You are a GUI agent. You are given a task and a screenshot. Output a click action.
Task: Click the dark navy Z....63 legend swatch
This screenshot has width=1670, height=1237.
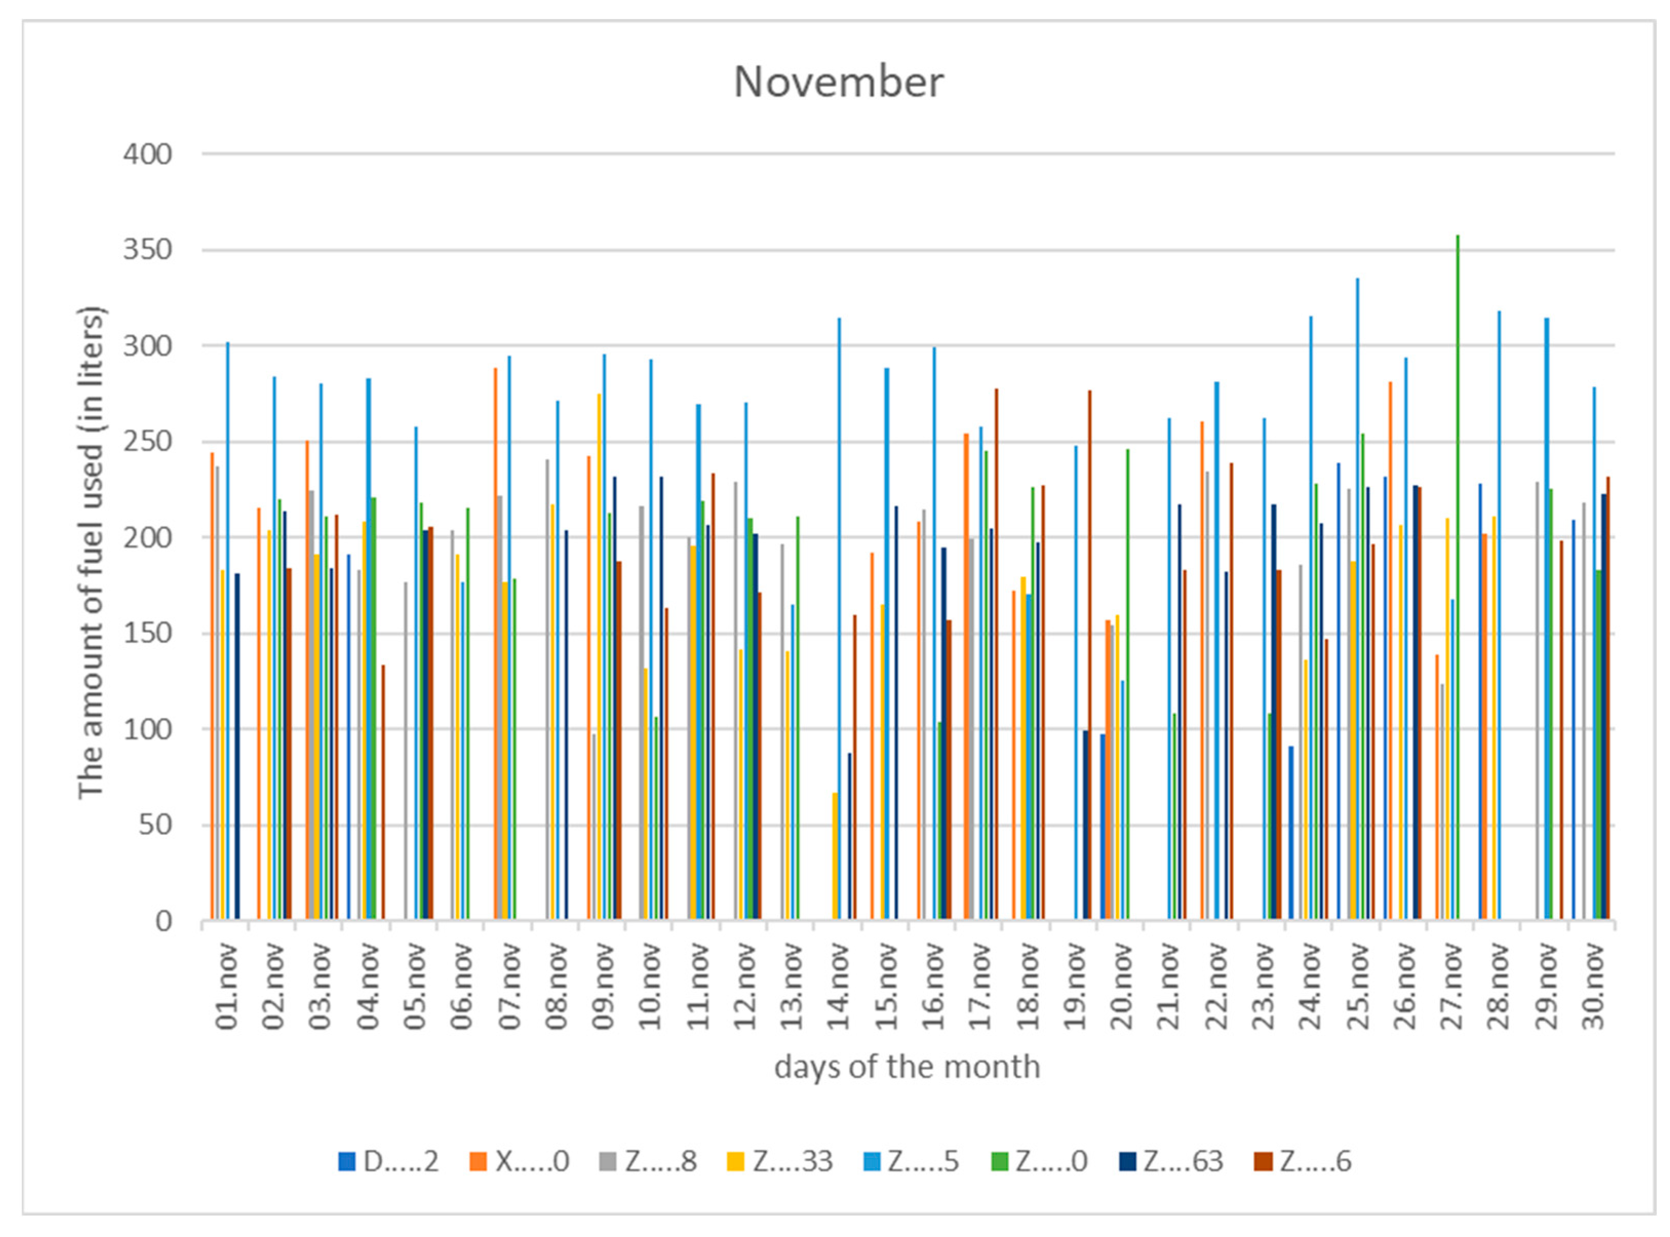(x=1127, y=1162)
